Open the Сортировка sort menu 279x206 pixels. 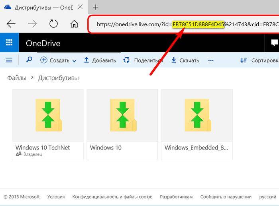point(259,60)
